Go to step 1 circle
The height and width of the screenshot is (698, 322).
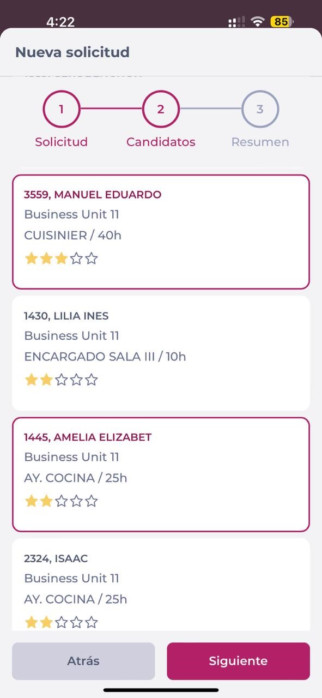[62, 109]
